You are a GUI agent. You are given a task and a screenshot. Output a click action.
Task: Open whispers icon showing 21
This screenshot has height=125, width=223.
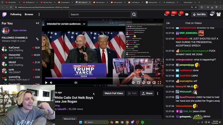click(180, 14)
